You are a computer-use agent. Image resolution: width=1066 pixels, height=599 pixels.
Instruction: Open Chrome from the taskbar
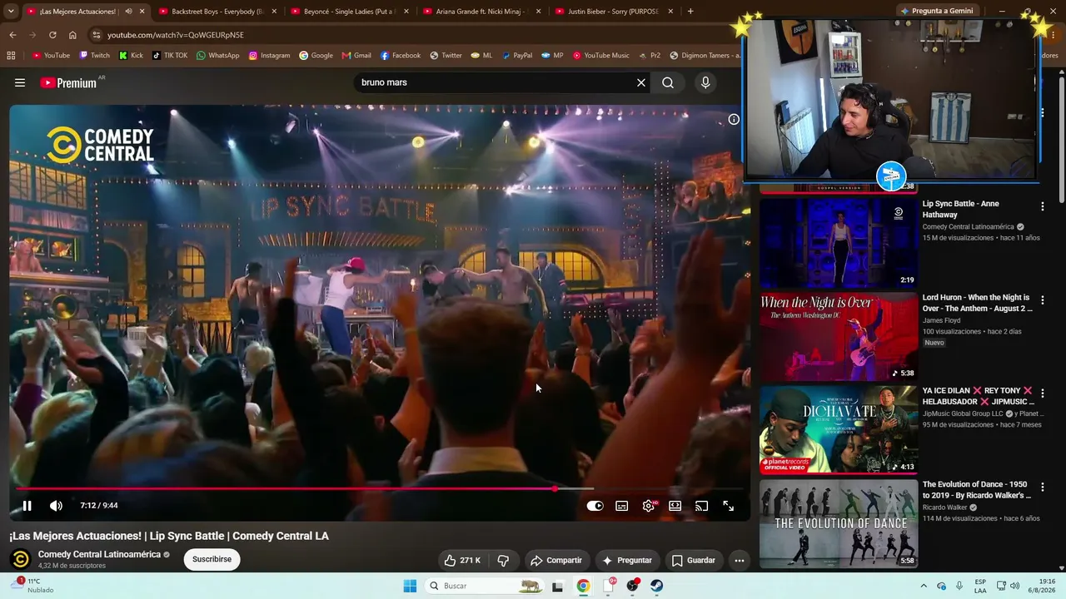point(583,586)
